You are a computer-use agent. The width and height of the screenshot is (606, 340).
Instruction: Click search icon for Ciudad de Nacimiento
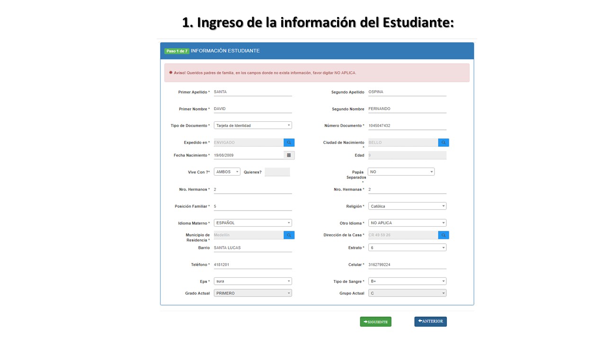click(x=444, y=143)
